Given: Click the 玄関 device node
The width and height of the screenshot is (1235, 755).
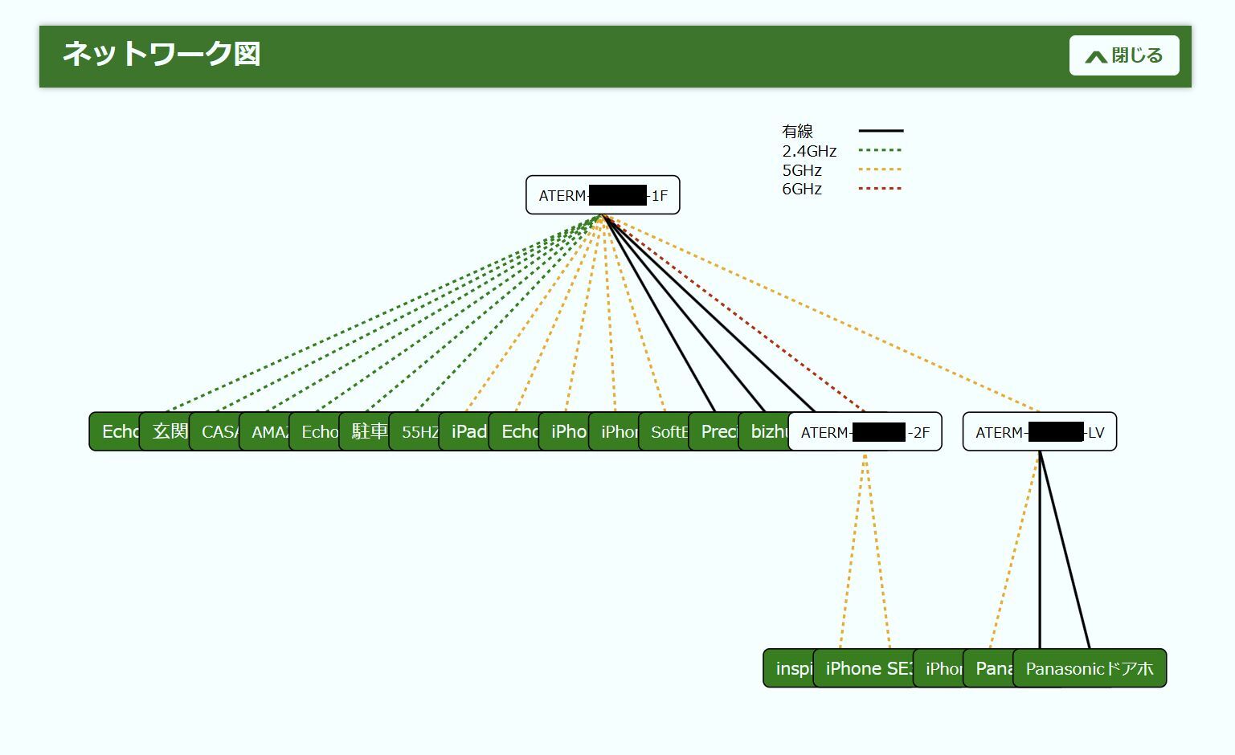Looking at the screenshot, I should (x=169, y=432).
